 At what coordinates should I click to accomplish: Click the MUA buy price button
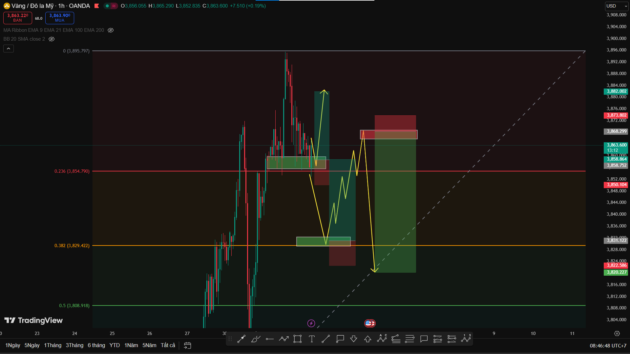60,18
